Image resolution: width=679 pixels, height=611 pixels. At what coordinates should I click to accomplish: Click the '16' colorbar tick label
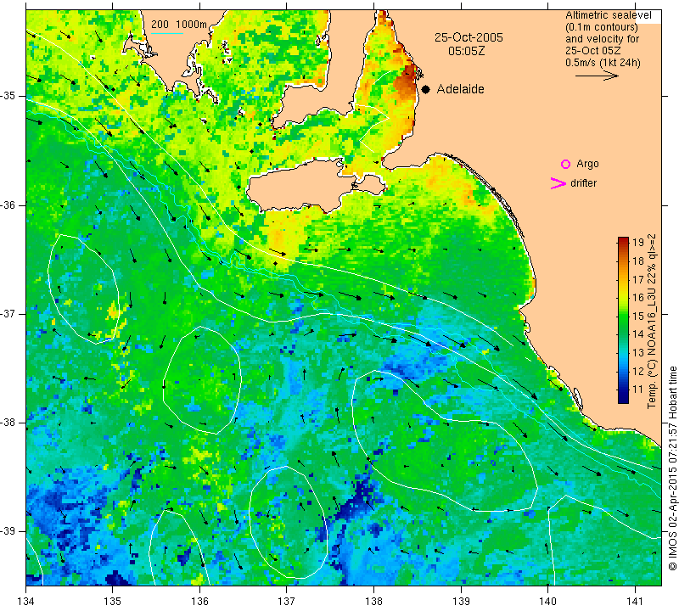[638, 298]
